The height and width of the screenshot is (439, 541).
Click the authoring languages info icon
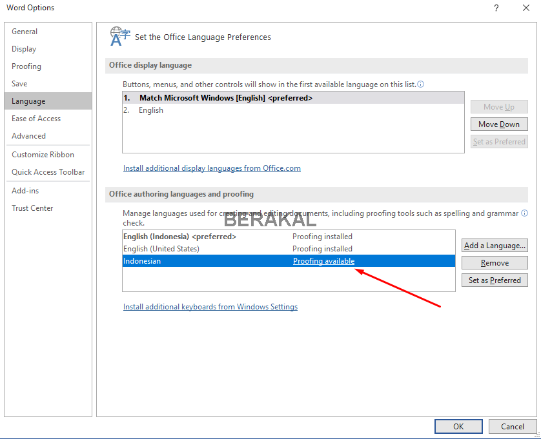(524, 213)
